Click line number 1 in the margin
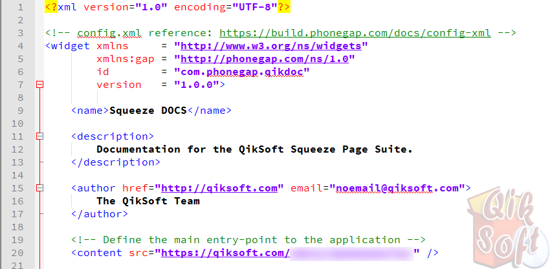 pyautogui.click(x=20, y=7)
